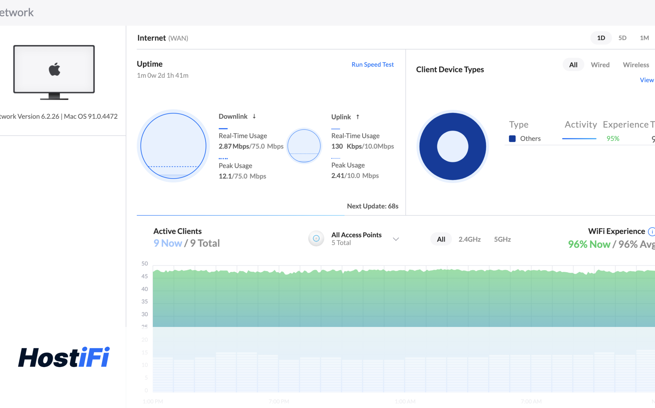
Task: Click the Apple logo on the console device image
Action: 54,70
